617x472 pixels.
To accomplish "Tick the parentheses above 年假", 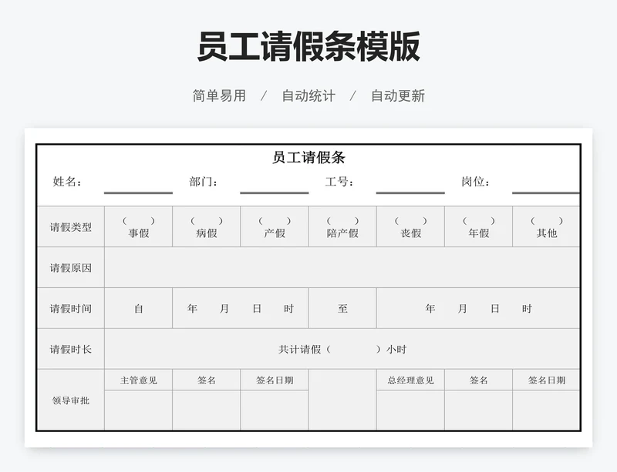I will coord(479,221).
